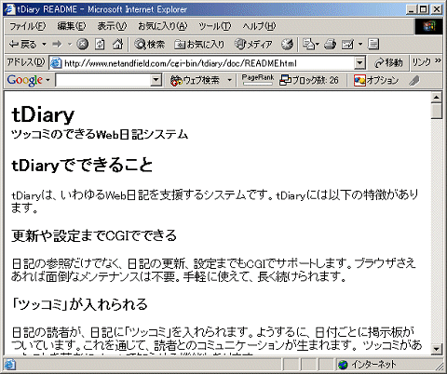Click the address bar URL field
The height and width of the screenshot is (374, 447).
(202, 63)
